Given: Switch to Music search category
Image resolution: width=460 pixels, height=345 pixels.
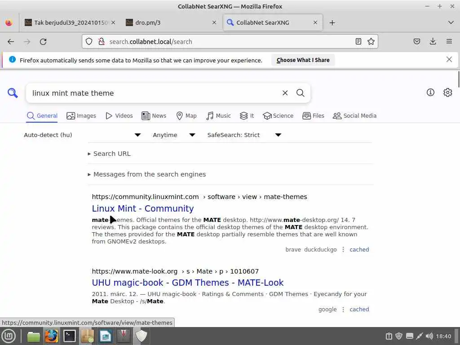Looking at the screenshot, I should click(x=219, y=116).
